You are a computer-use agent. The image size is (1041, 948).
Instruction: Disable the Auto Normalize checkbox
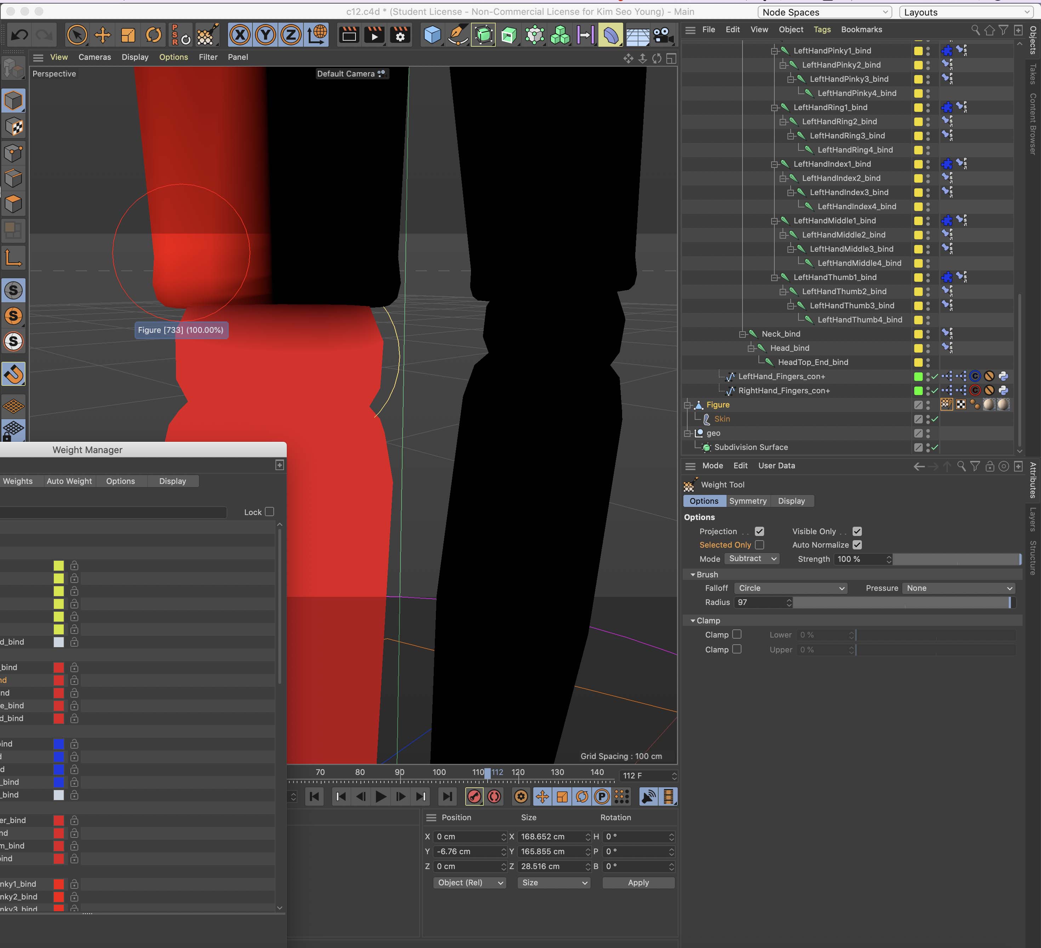857,545
